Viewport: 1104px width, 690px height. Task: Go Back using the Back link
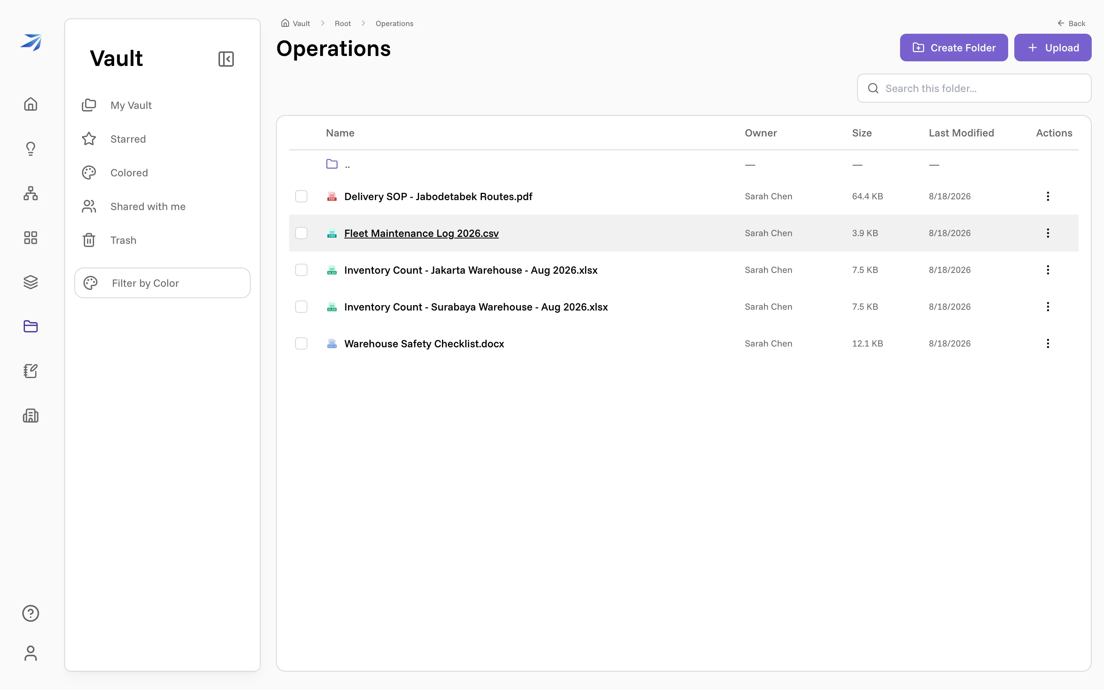click(x=1071, y=23)
